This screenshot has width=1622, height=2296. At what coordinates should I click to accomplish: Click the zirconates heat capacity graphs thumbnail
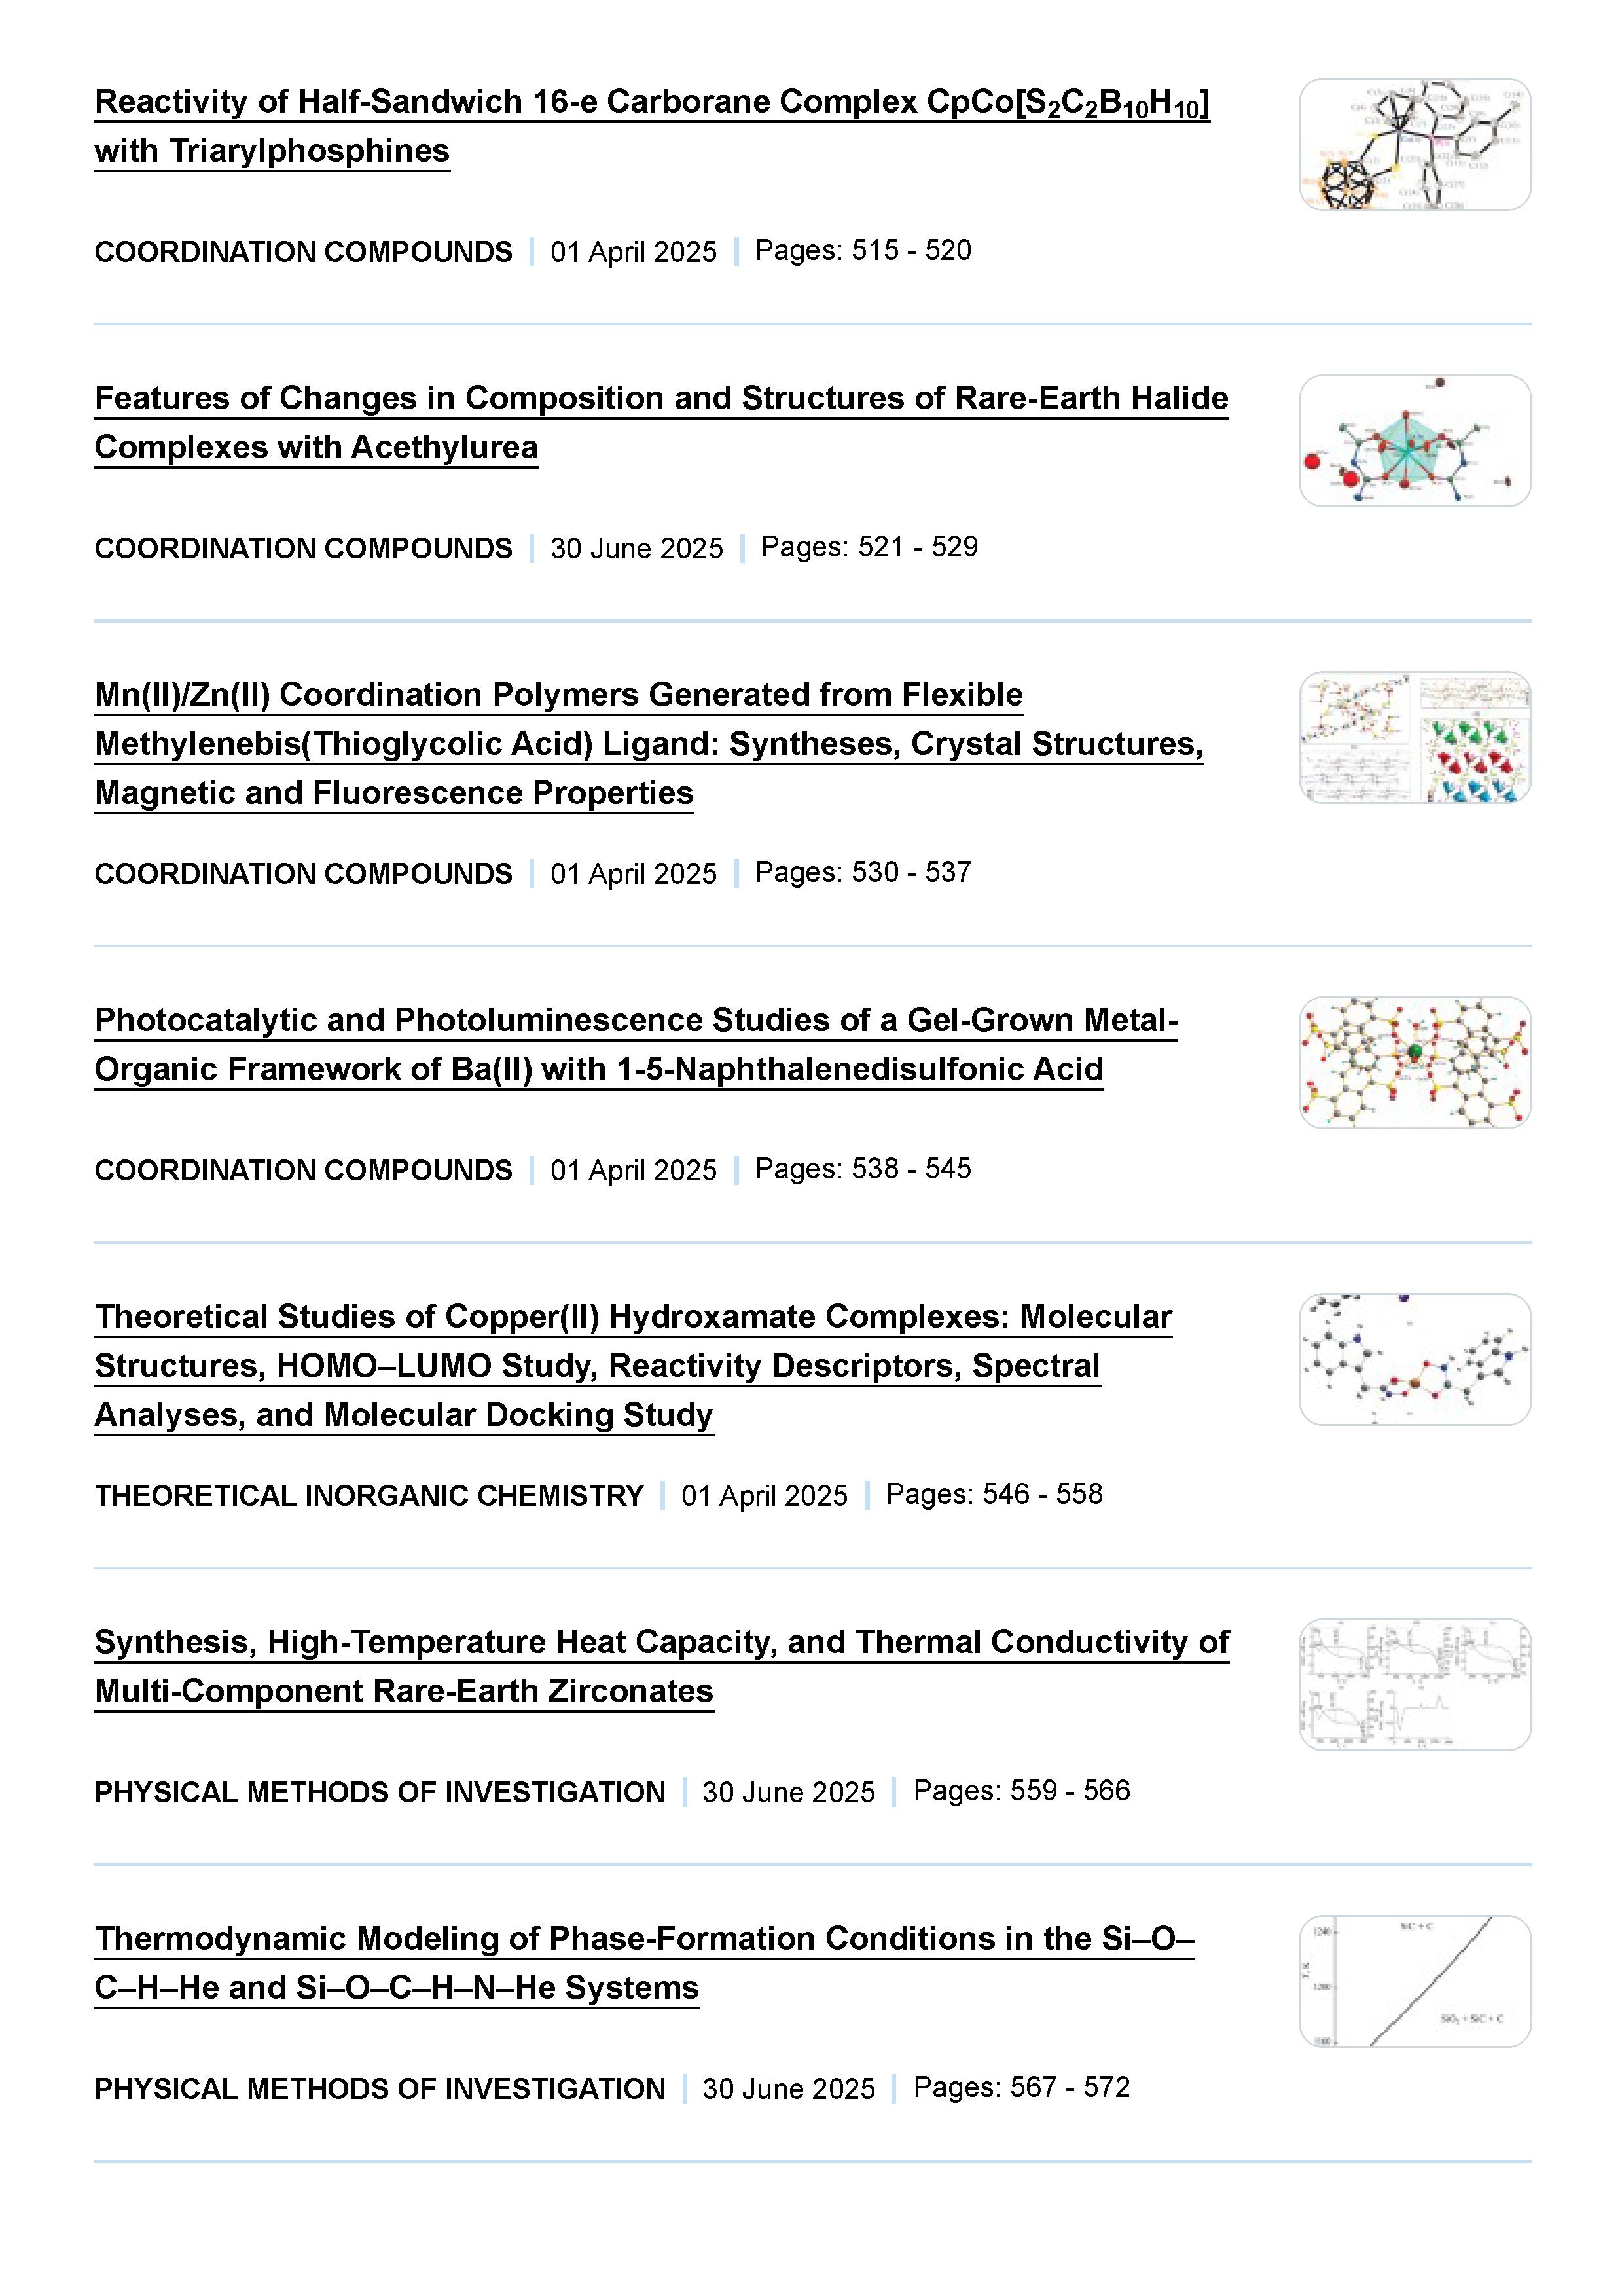point(1414,1685)
